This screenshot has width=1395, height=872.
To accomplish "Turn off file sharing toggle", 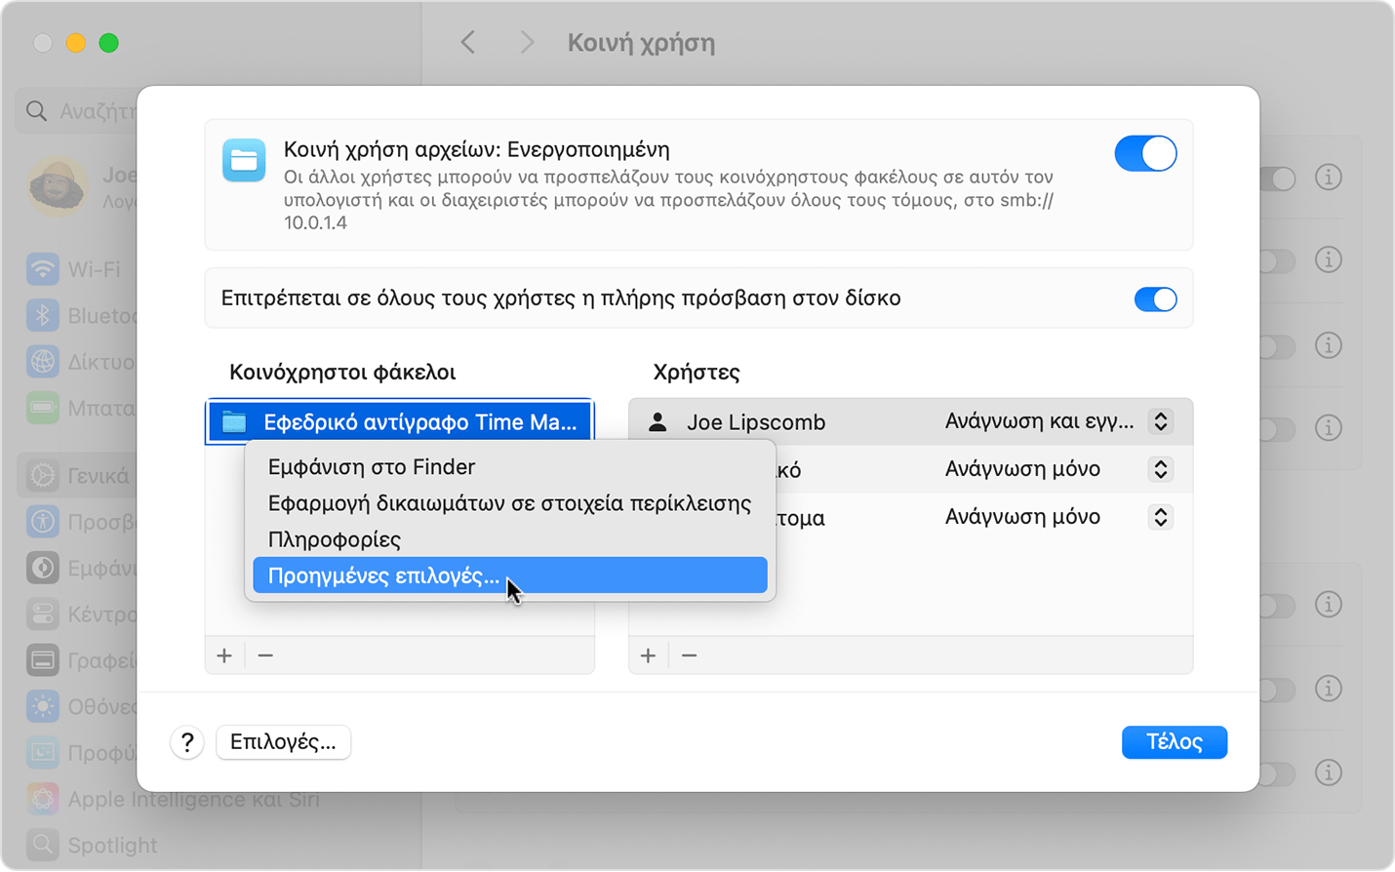I will (1145, 153).
